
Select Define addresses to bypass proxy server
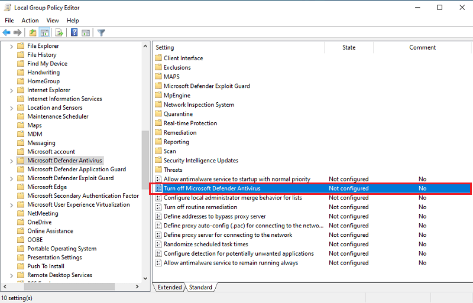click(215, 216)
